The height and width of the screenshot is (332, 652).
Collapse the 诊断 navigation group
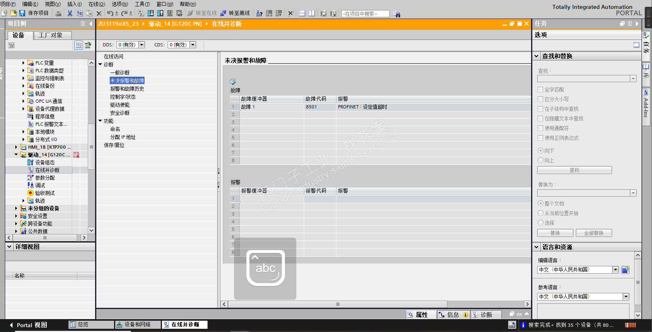100,64
